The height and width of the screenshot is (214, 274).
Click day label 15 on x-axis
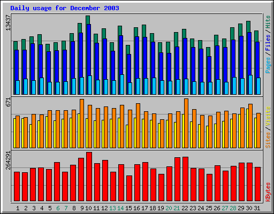click(x=128, y=208)
